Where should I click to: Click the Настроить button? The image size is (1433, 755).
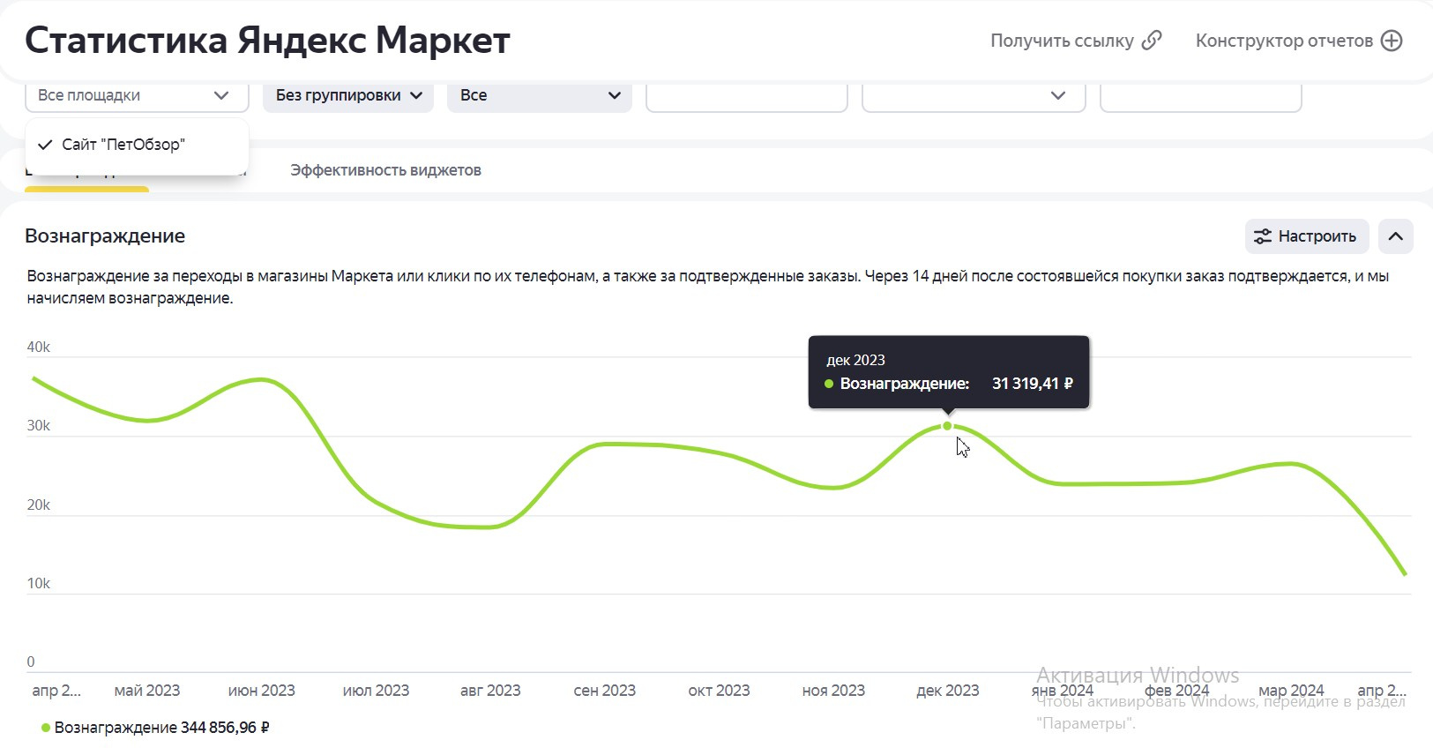[x=1307, y=236]
